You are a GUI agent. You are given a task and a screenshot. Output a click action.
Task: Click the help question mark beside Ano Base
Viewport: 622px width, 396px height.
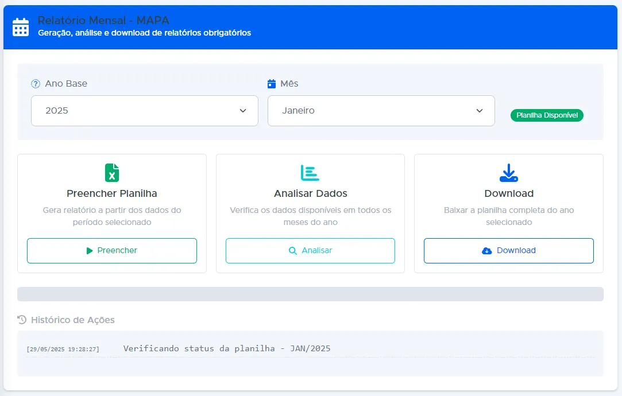pos(36,84)
